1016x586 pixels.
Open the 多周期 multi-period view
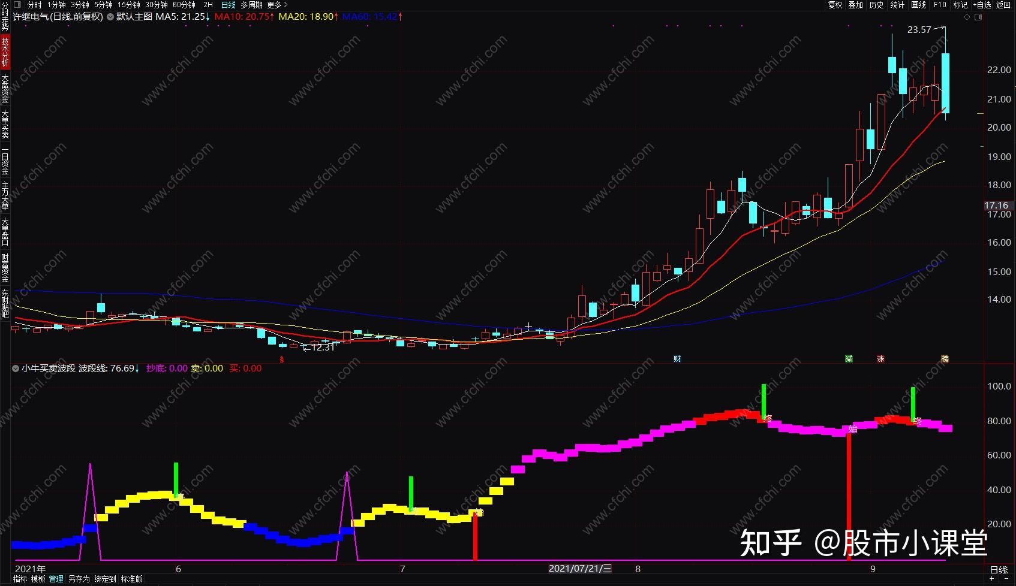tap(251, 5)
